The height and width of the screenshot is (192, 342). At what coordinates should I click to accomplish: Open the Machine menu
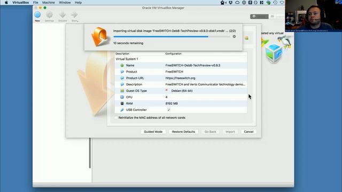click(x=49, y=3)
